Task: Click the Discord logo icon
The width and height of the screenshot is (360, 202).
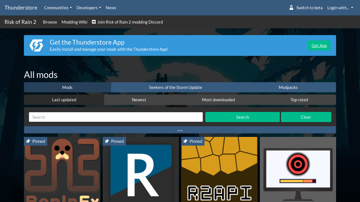Action: [94, 22]
